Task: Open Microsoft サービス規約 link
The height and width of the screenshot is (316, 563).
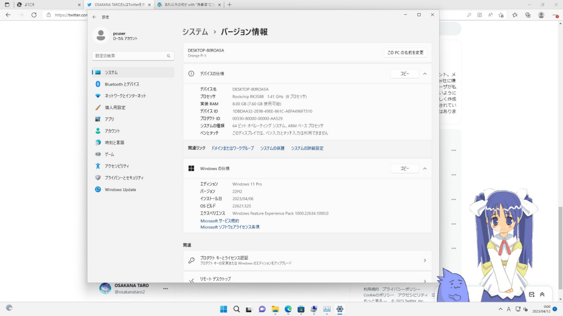Action: [x=219, y=221]
